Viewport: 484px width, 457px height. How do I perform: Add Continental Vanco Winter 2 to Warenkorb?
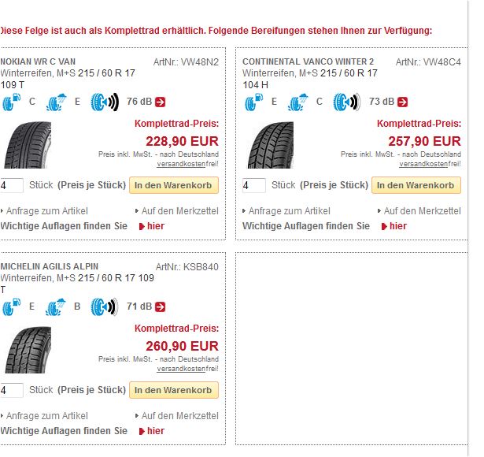pos(416,185)
